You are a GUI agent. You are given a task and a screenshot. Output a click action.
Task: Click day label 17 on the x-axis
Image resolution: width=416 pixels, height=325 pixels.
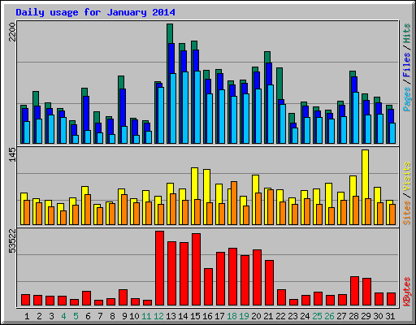(219, 316)
